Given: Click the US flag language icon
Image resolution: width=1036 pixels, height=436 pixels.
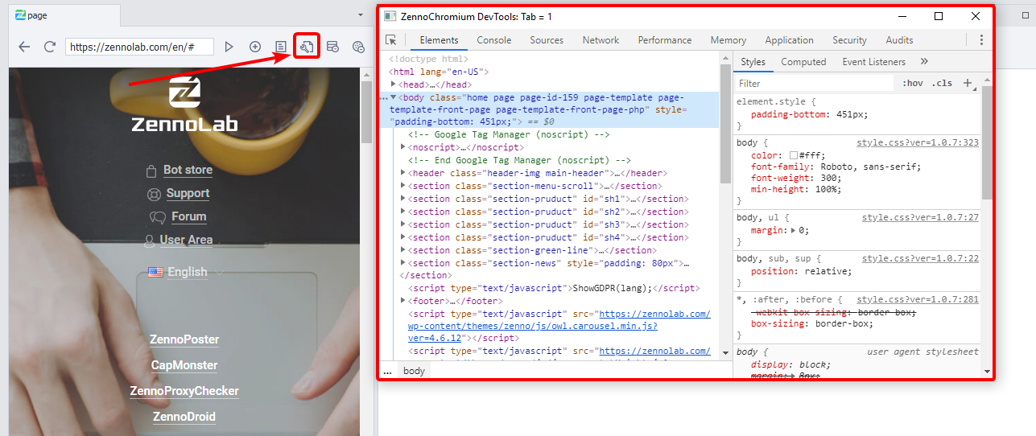Looking at the screenshot, I should 155,272.
